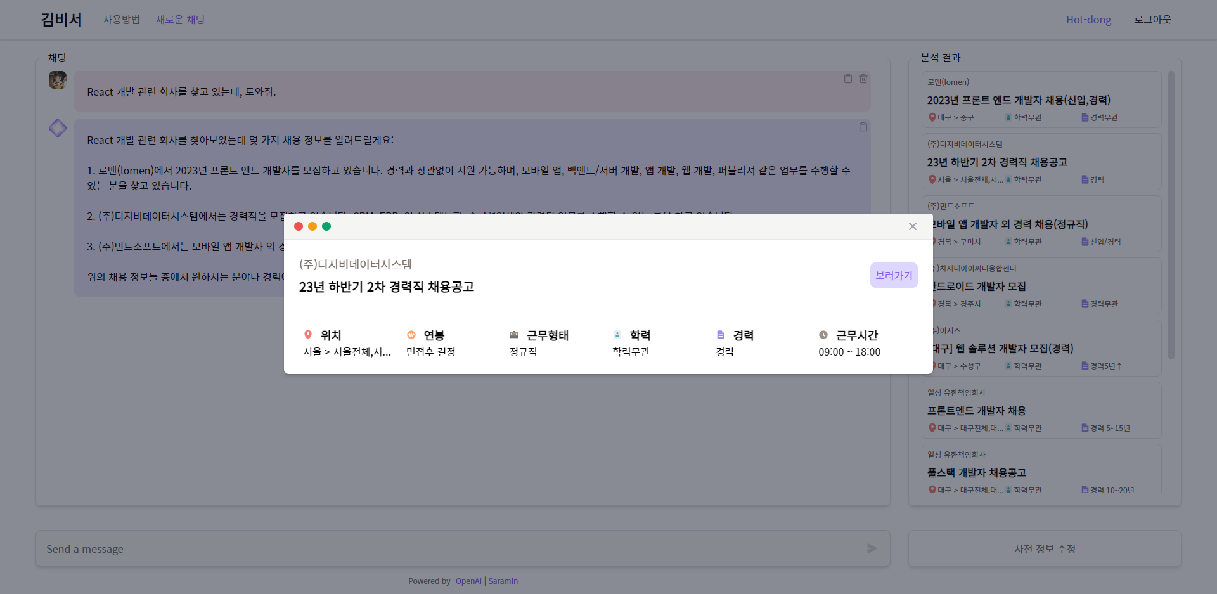
Task: Click the 근무형태 briefcase icon in popup
Action: tap(514, 335)
